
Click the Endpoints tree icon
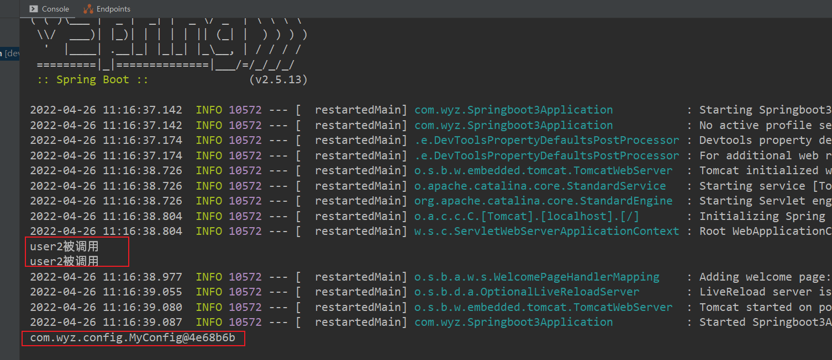pos(88,9)
